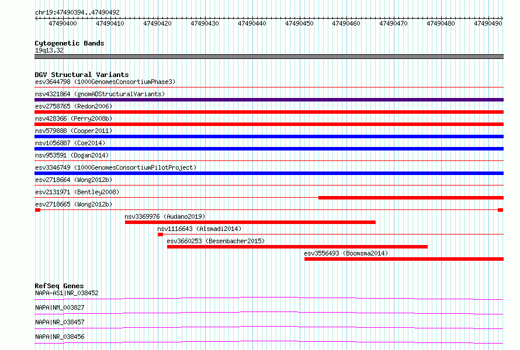Click ruler position 47490470
The height and width of the screenshot is (350, 520).
(393, 23)
